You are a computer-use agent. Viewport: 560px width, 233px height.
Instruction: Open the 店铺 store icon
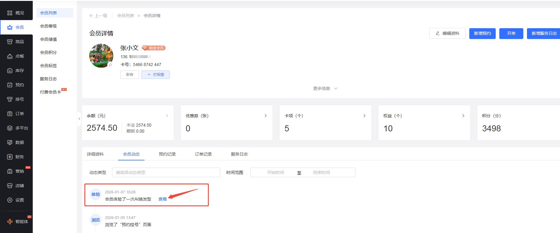pos(10,186)
